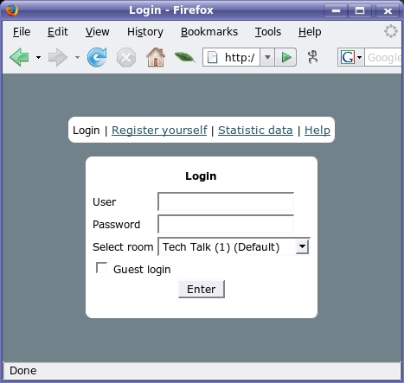Open the Bookmarks menu
The height and width of the screenshot is (383, 404).
tap(209, 32)
